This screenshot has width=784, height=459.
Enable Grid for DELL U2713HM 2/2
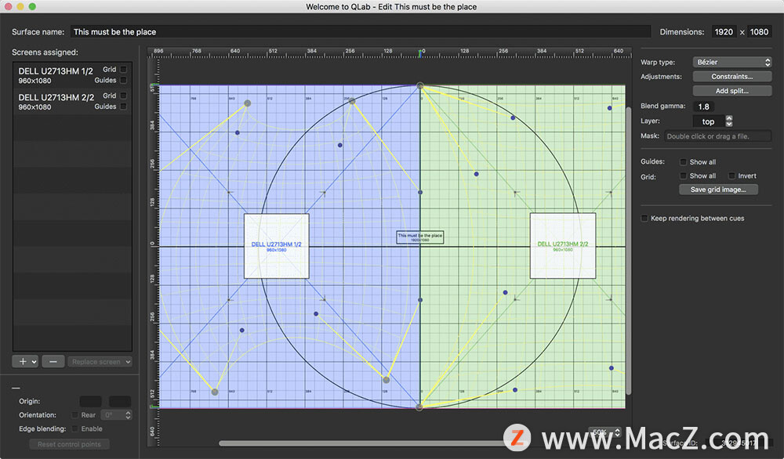pyautogui.click(x=124, y=96)
